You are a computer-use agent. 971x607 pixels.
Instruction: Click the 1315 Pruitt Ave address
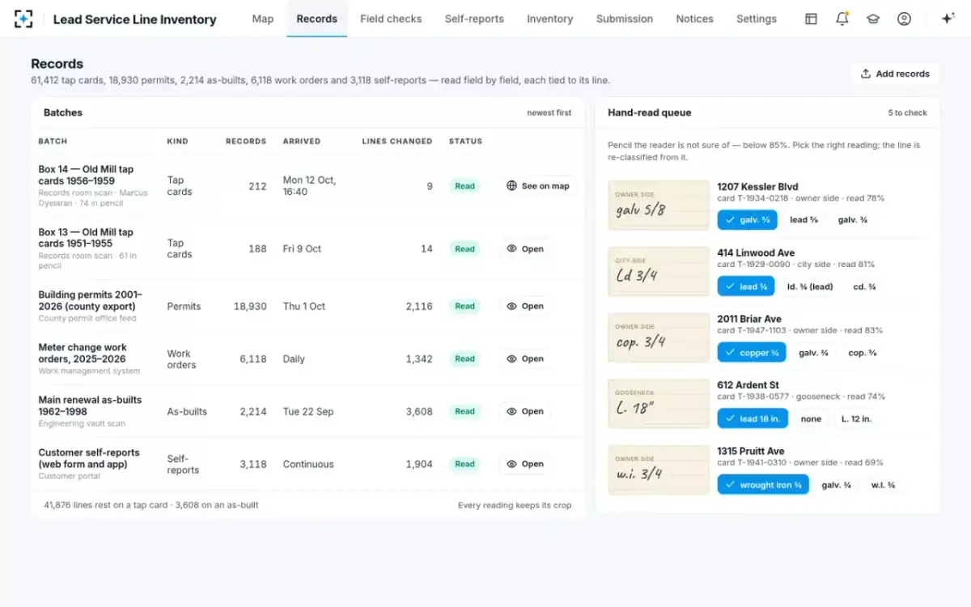click(x=751, y=452)
